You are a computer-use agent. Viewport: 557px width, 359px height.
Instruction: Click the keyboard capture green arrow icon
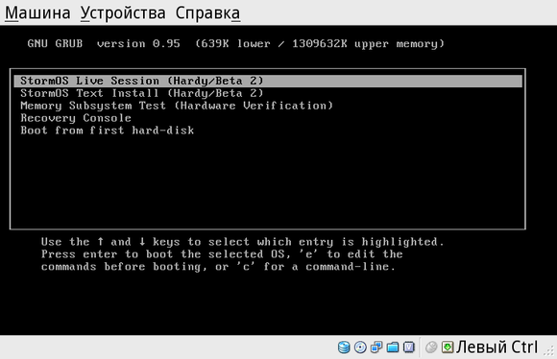448,347
